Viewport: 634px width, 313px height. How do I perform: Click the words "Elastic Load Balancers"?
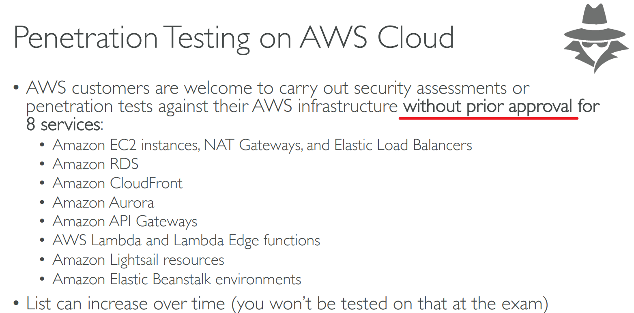403,145
